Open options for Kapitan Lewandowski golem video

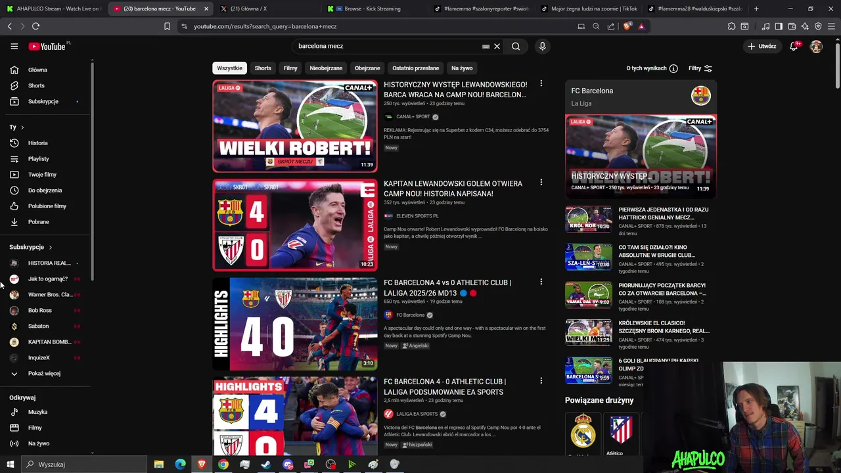coord(541,182)
